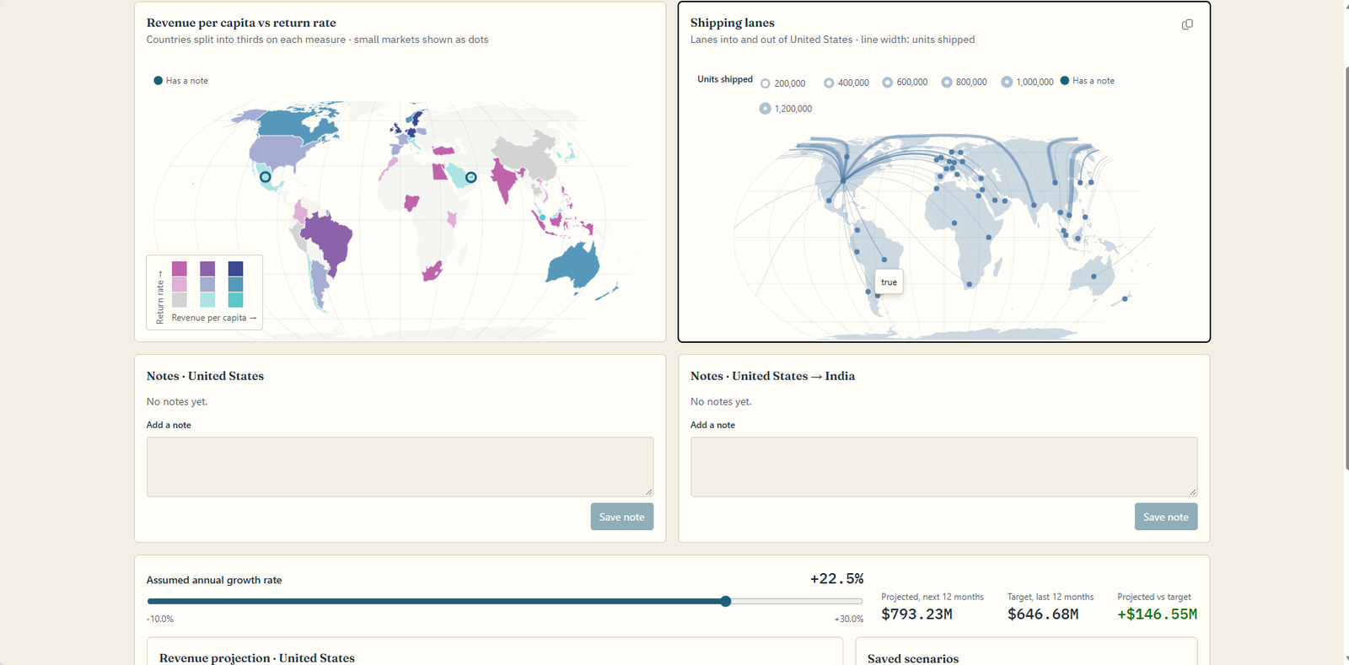Click the dark blue top-right bivariate legend swatch
This screenshot has height=665, width=1349.
point(235,269)
